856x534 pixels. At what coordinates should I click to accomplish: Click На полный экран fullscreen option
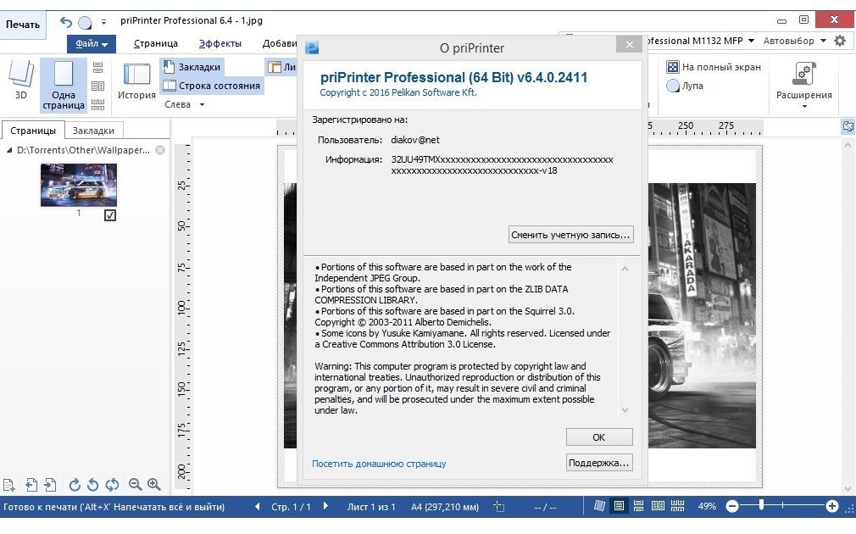coord(714,67)
